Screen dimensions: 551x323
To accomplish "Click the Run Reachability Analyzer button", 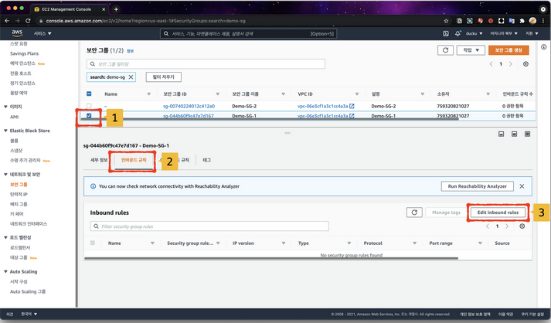I will coord(478,186).
